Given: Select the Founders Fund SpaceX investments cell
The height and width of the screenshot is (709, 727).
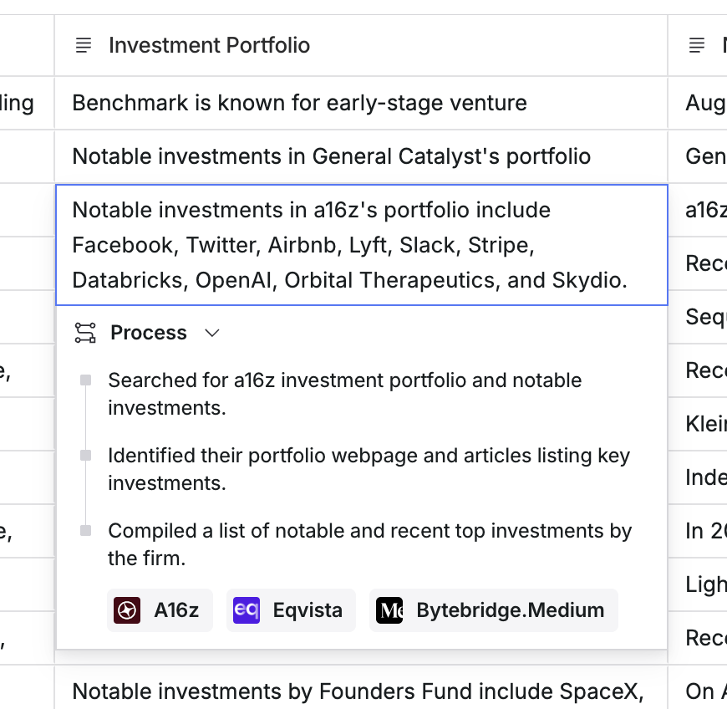Looking at the screenshot, I should point(358,691).
